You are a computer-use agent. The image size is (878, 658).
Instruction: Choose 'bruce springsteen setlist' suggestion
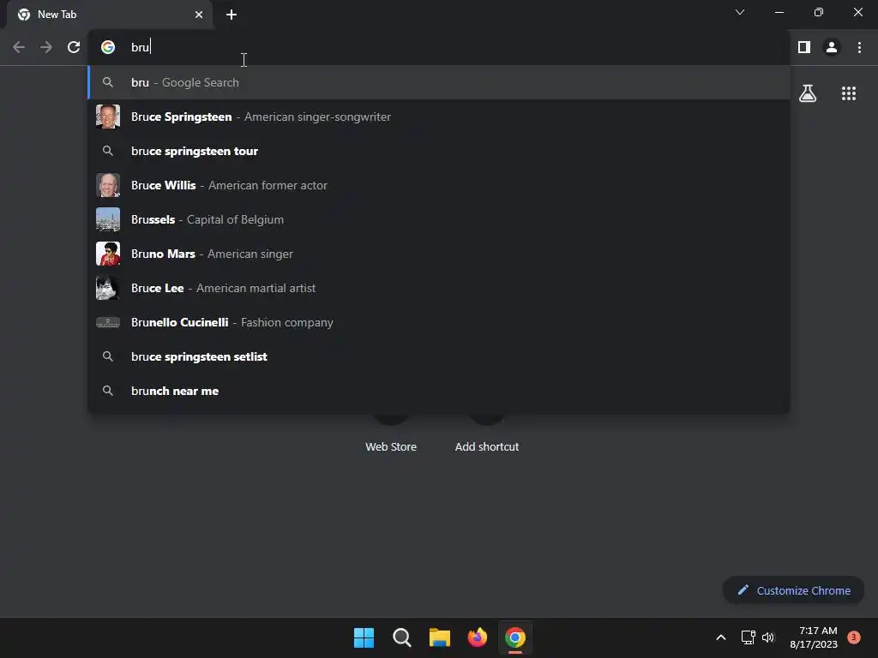pyautogui.click(x=439, y=356)
